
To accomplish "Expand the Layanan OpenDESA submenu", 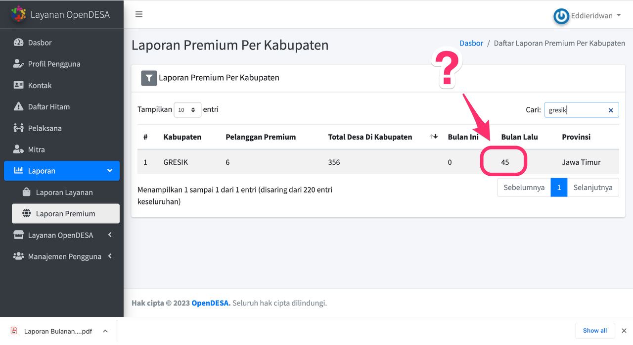I will (62, 235).
